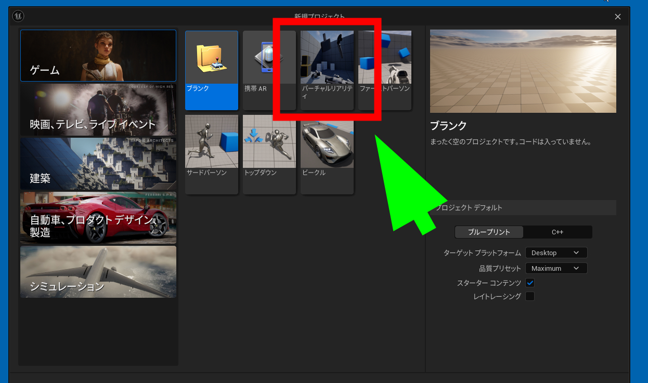Click the desert template preview image
648x383 pixels.
523,71
